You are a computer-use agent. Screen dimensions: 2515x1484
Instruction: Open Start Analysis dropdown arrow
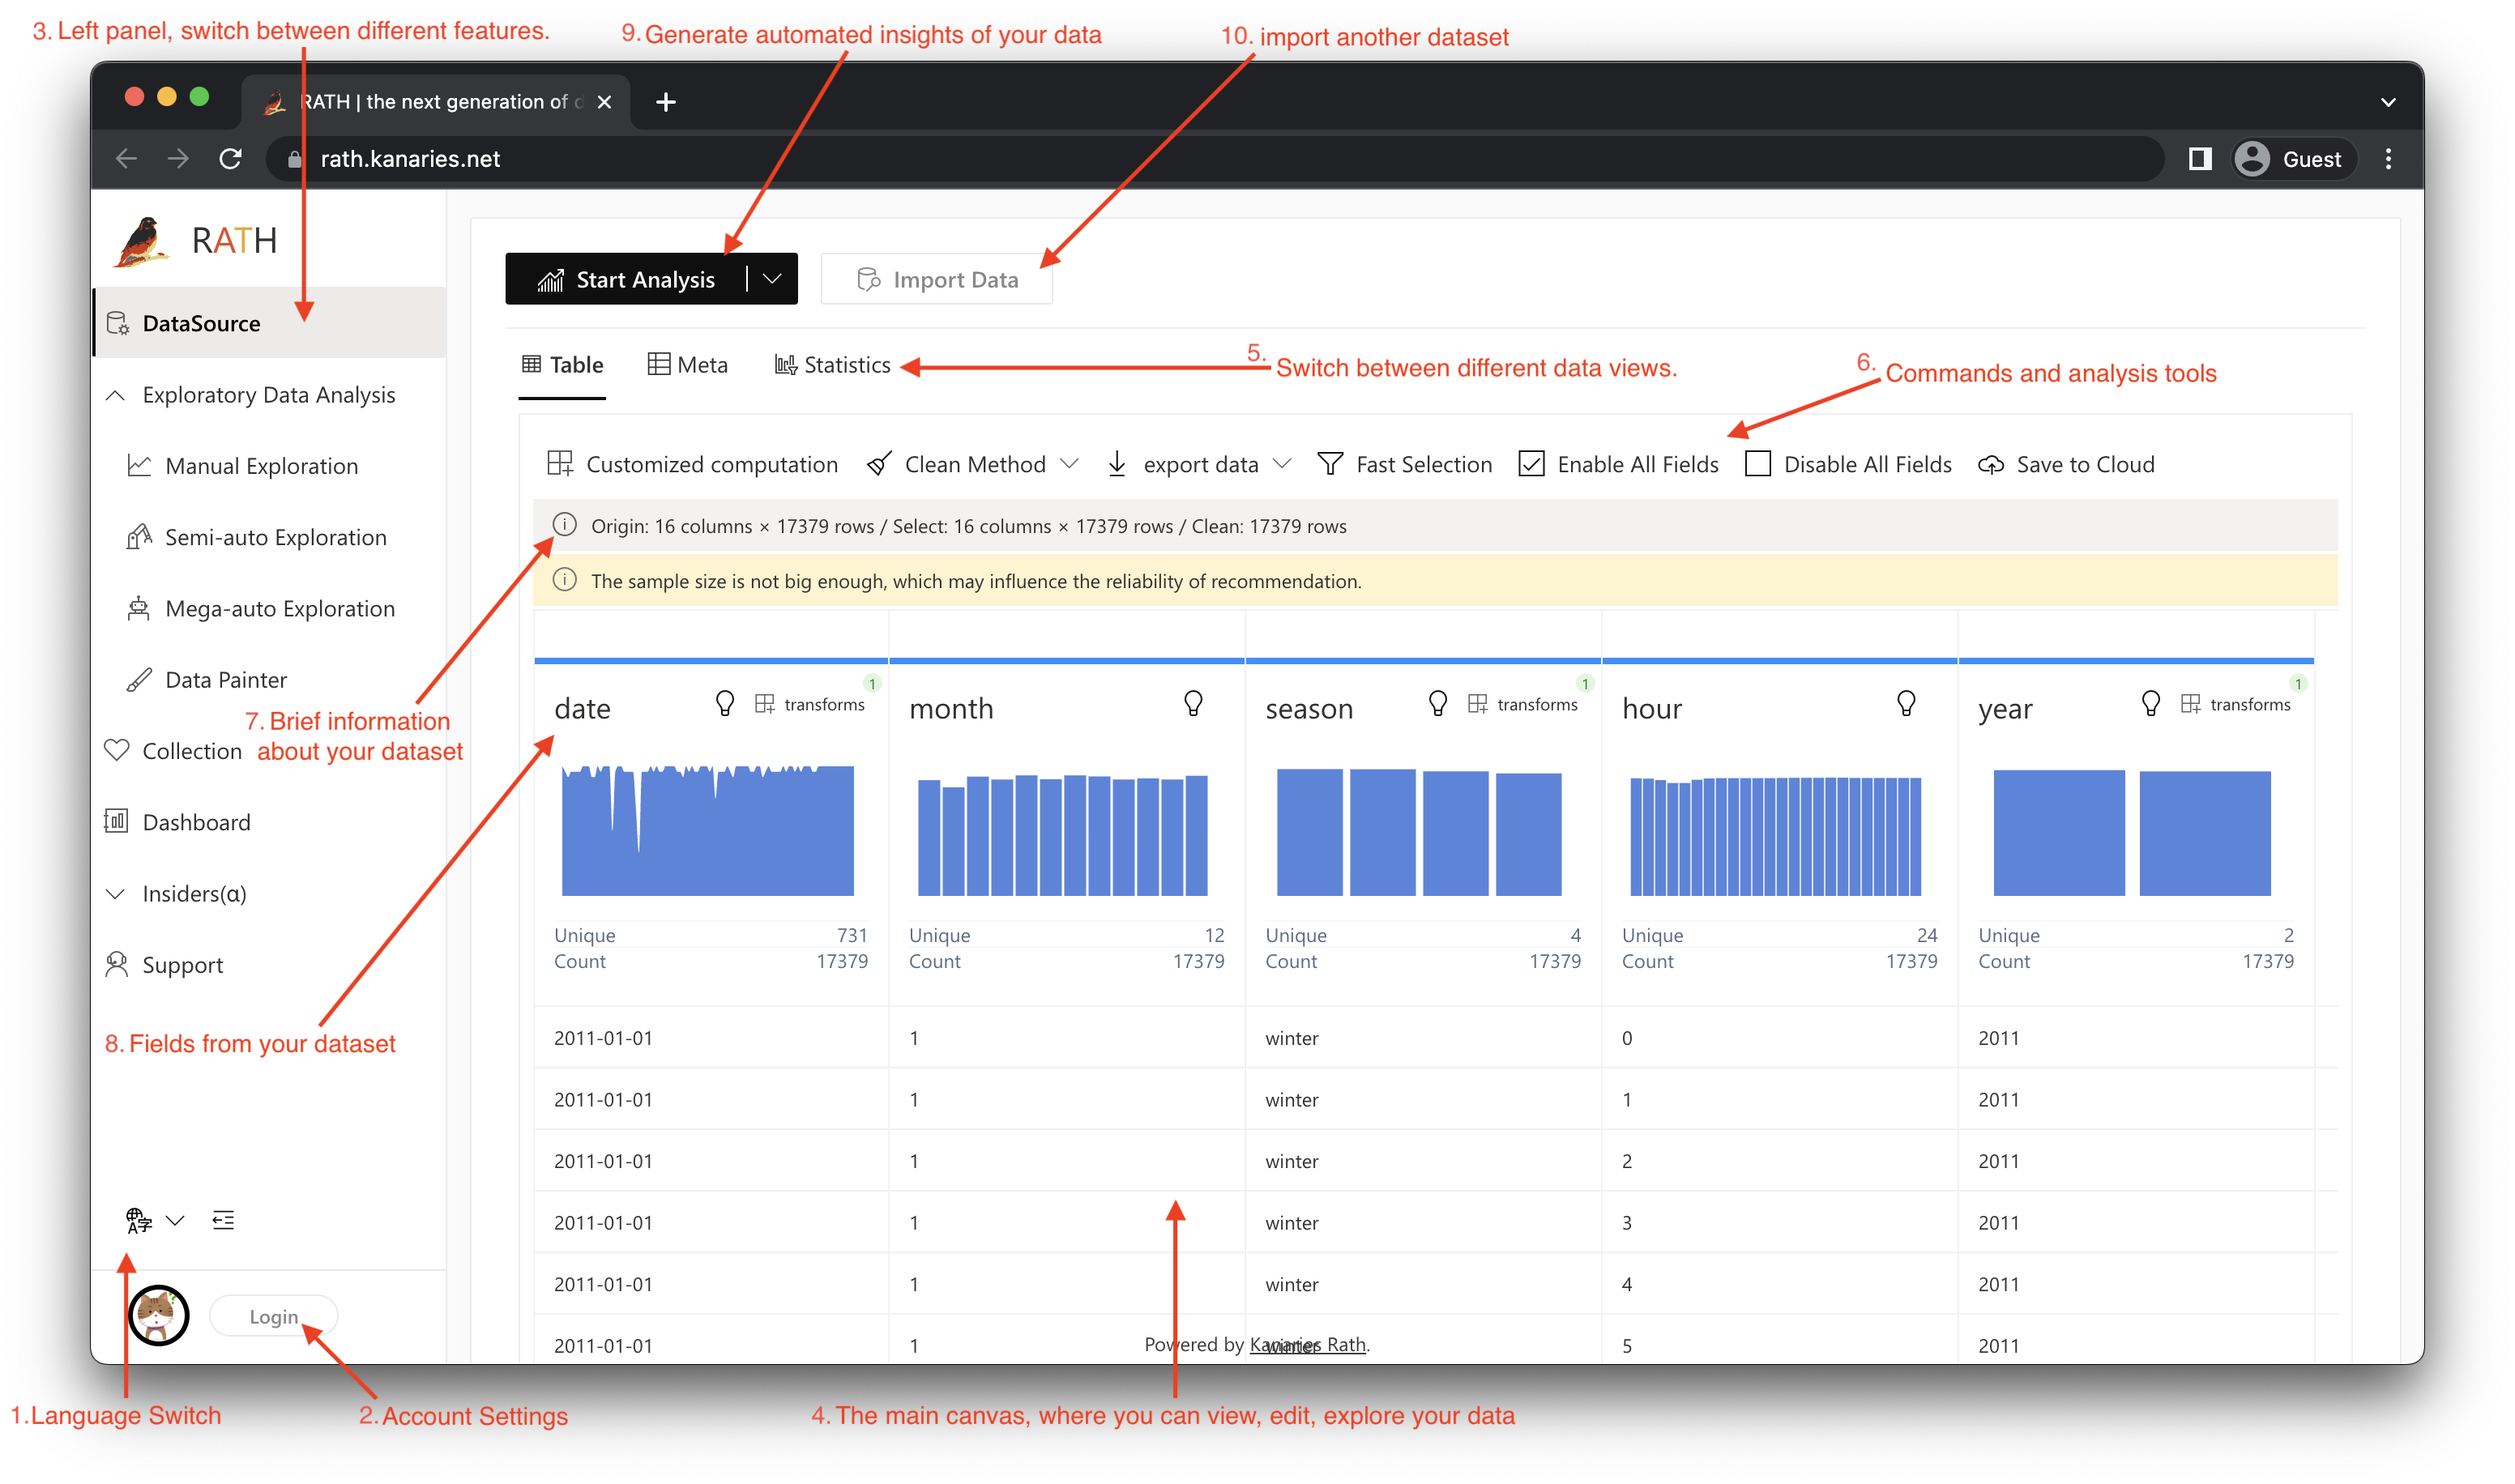pos(772,279)
